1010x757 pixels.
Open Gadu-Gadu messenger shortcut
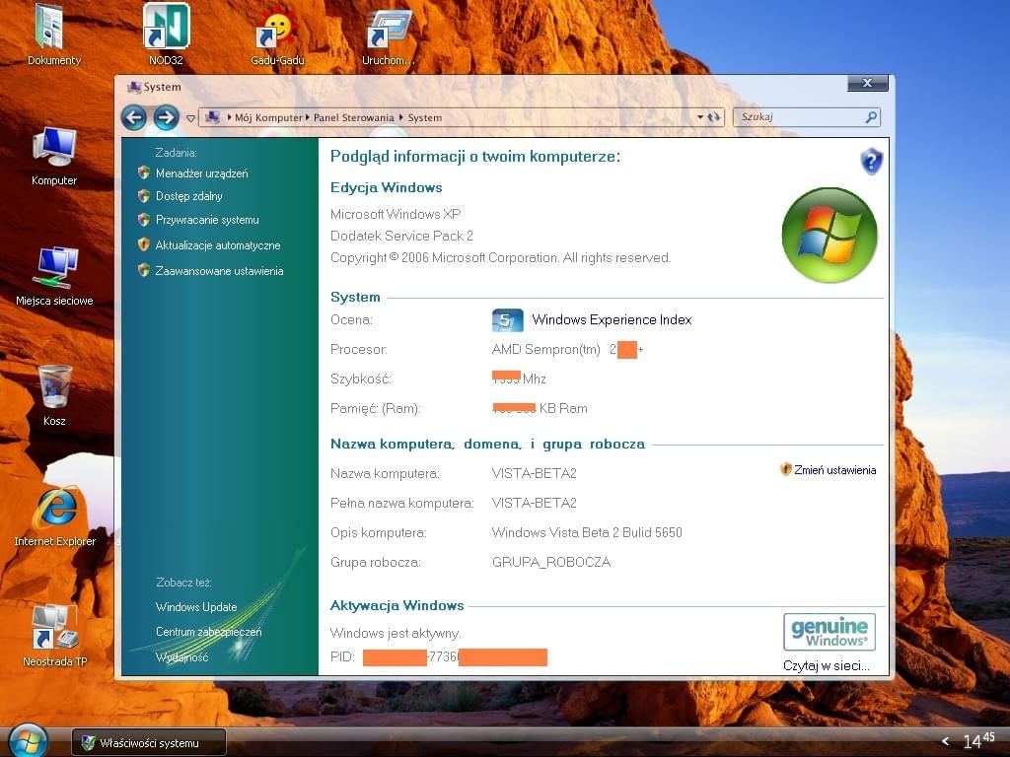click(277, 36)
